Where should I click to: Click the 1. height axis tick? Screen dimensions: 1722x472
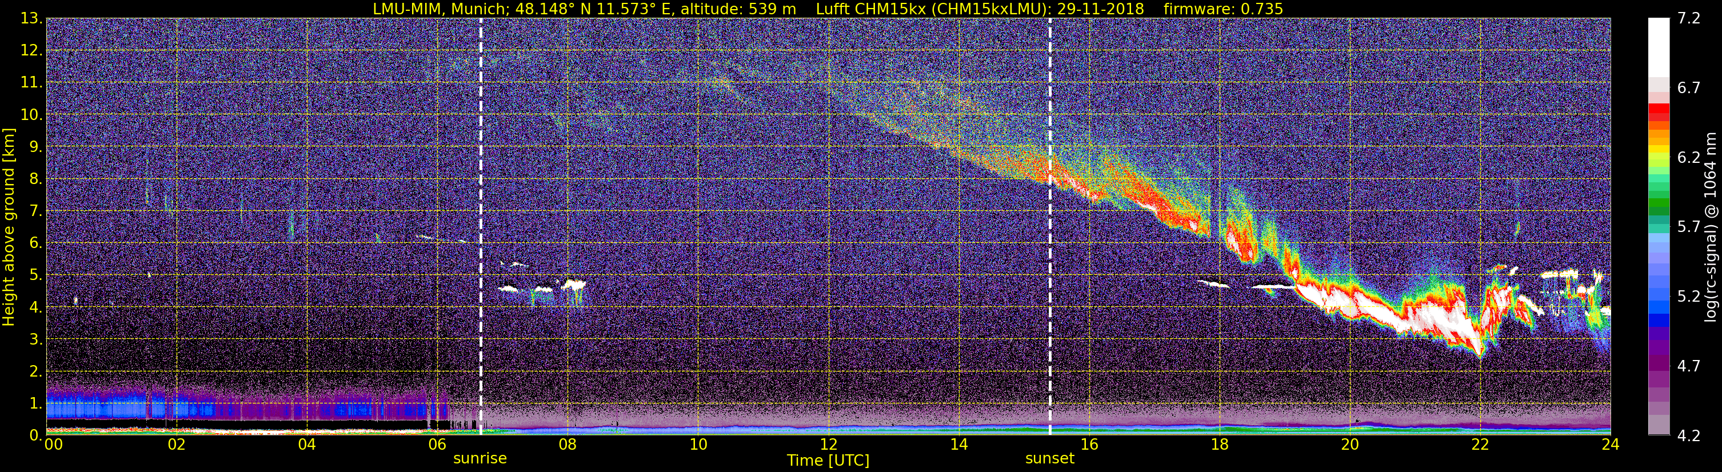(35, 404)
